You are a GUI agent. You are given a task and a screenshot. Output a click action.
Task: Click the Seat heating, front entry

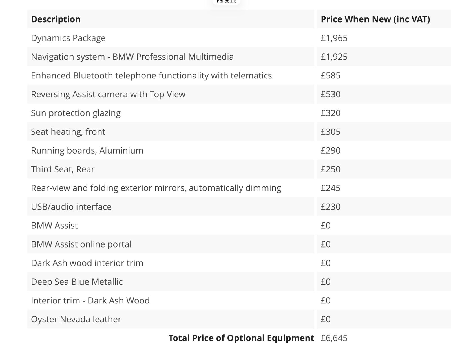[x=68, y=132]
